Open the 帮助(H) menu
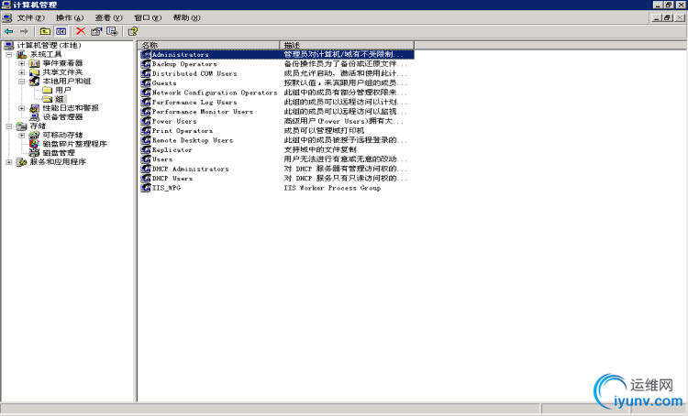 pos(186,17)
